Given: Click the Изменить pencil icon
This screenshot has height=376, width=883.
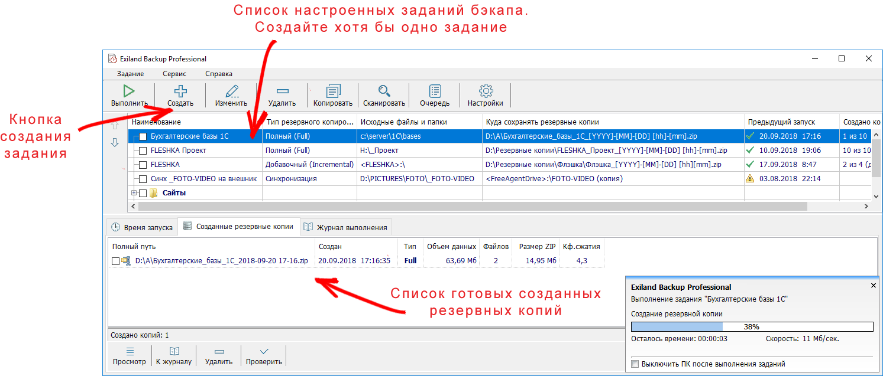Looking at the screenshot, I should pyautogui.click(x=231, y=91).
